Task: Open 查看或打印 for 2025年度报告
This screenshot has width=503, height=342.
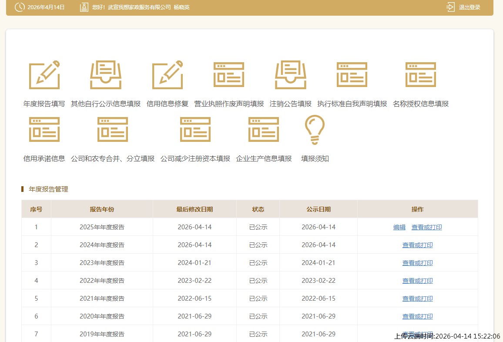Action: [426, 227]
